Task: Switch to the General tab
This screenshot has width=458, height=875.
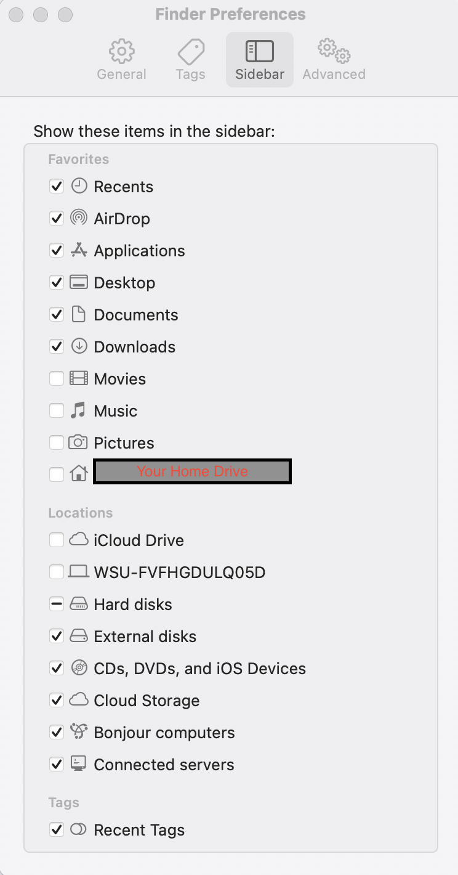Action: pyautogui.click(x=122, y=60)
